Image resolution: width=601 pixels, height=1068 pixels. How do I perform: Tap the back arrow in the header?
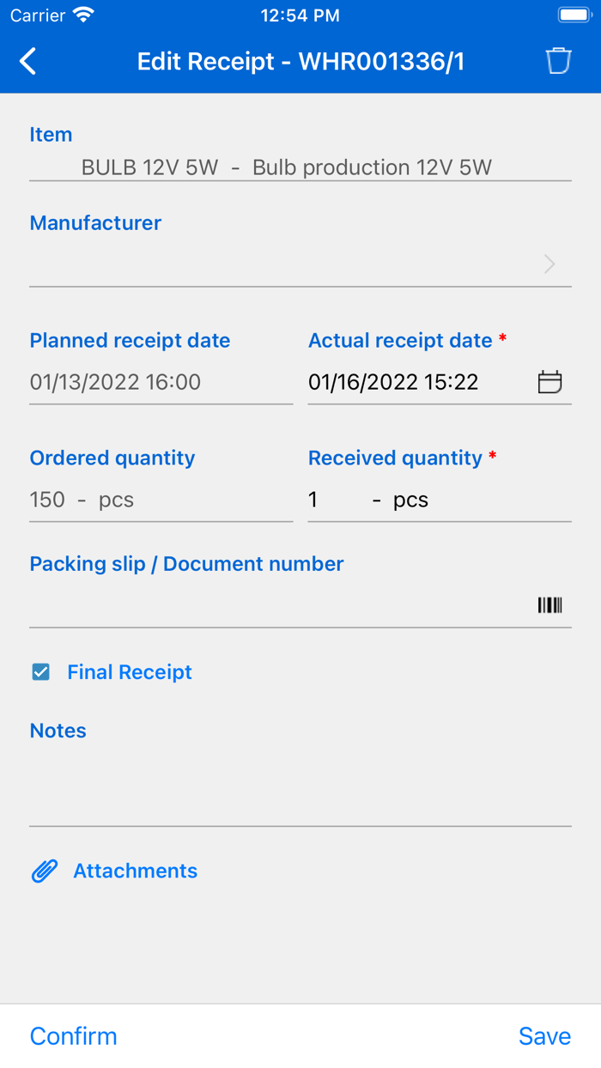pos(26,61)
